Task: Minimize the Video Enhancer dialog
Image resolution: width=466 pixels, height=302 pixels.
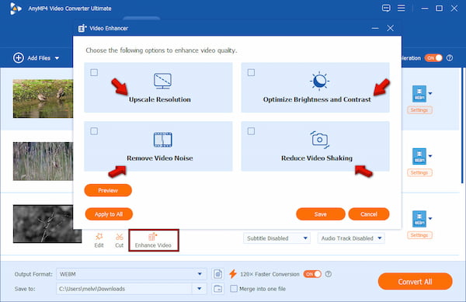Action: [x=375, y=29]
